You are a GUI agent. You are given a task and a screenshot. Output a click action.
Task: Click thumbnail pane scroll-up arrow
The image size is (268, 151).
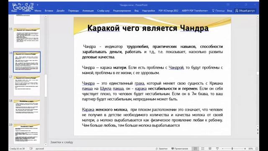tap(46, 16)
